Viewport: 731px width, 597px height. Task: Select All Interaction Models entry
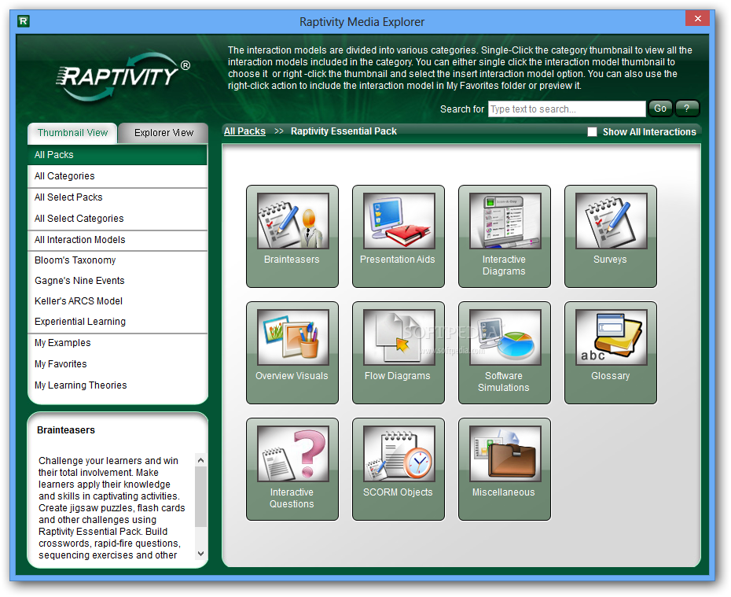click(117, 240)
